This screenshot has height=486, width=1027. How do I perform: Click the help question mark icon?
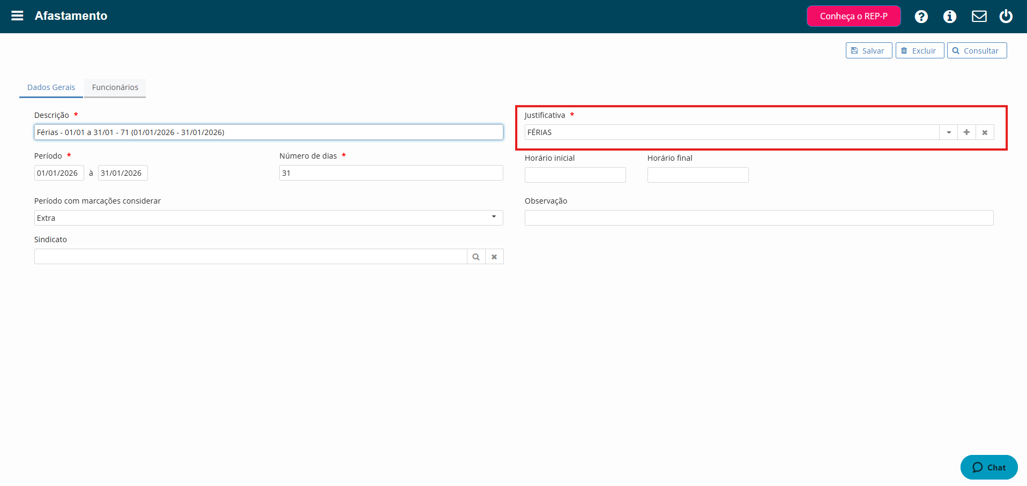tap(921, 17)
